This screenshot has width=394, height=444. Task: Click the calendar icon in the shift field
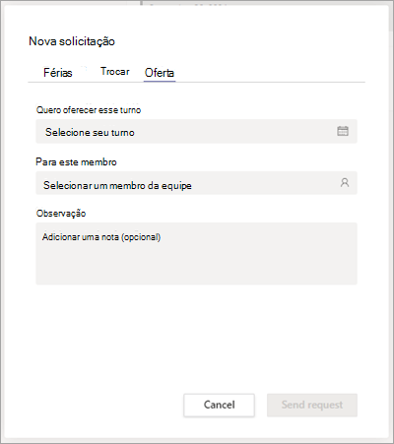point(343,131)
